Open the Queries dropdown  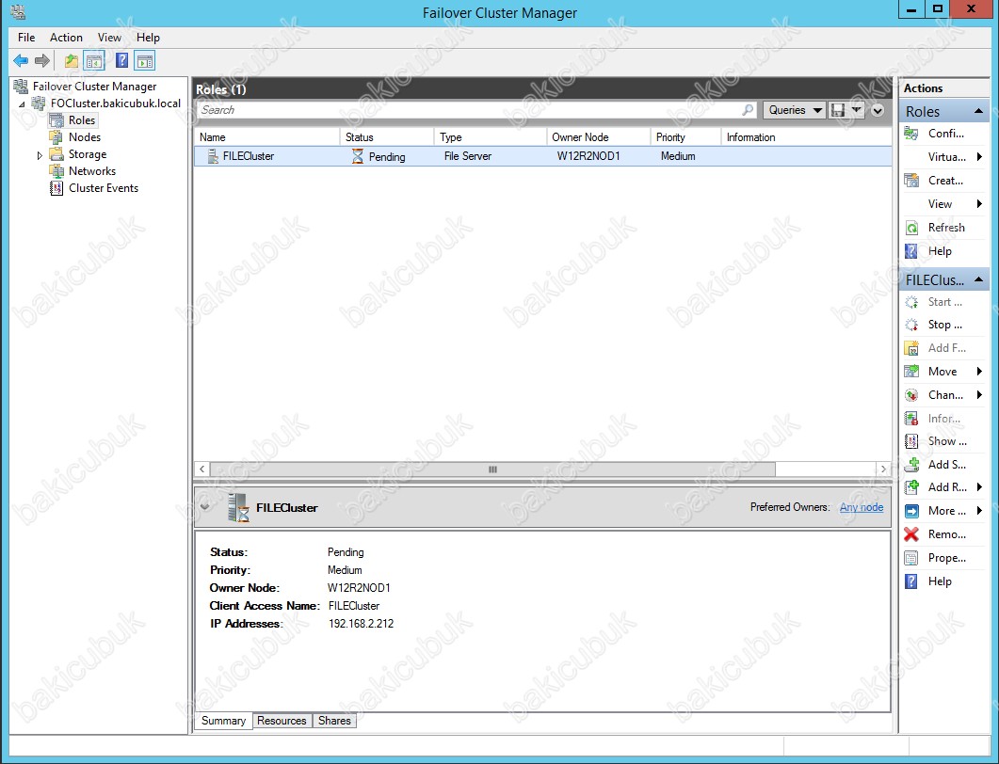click(x=794, y=110)
